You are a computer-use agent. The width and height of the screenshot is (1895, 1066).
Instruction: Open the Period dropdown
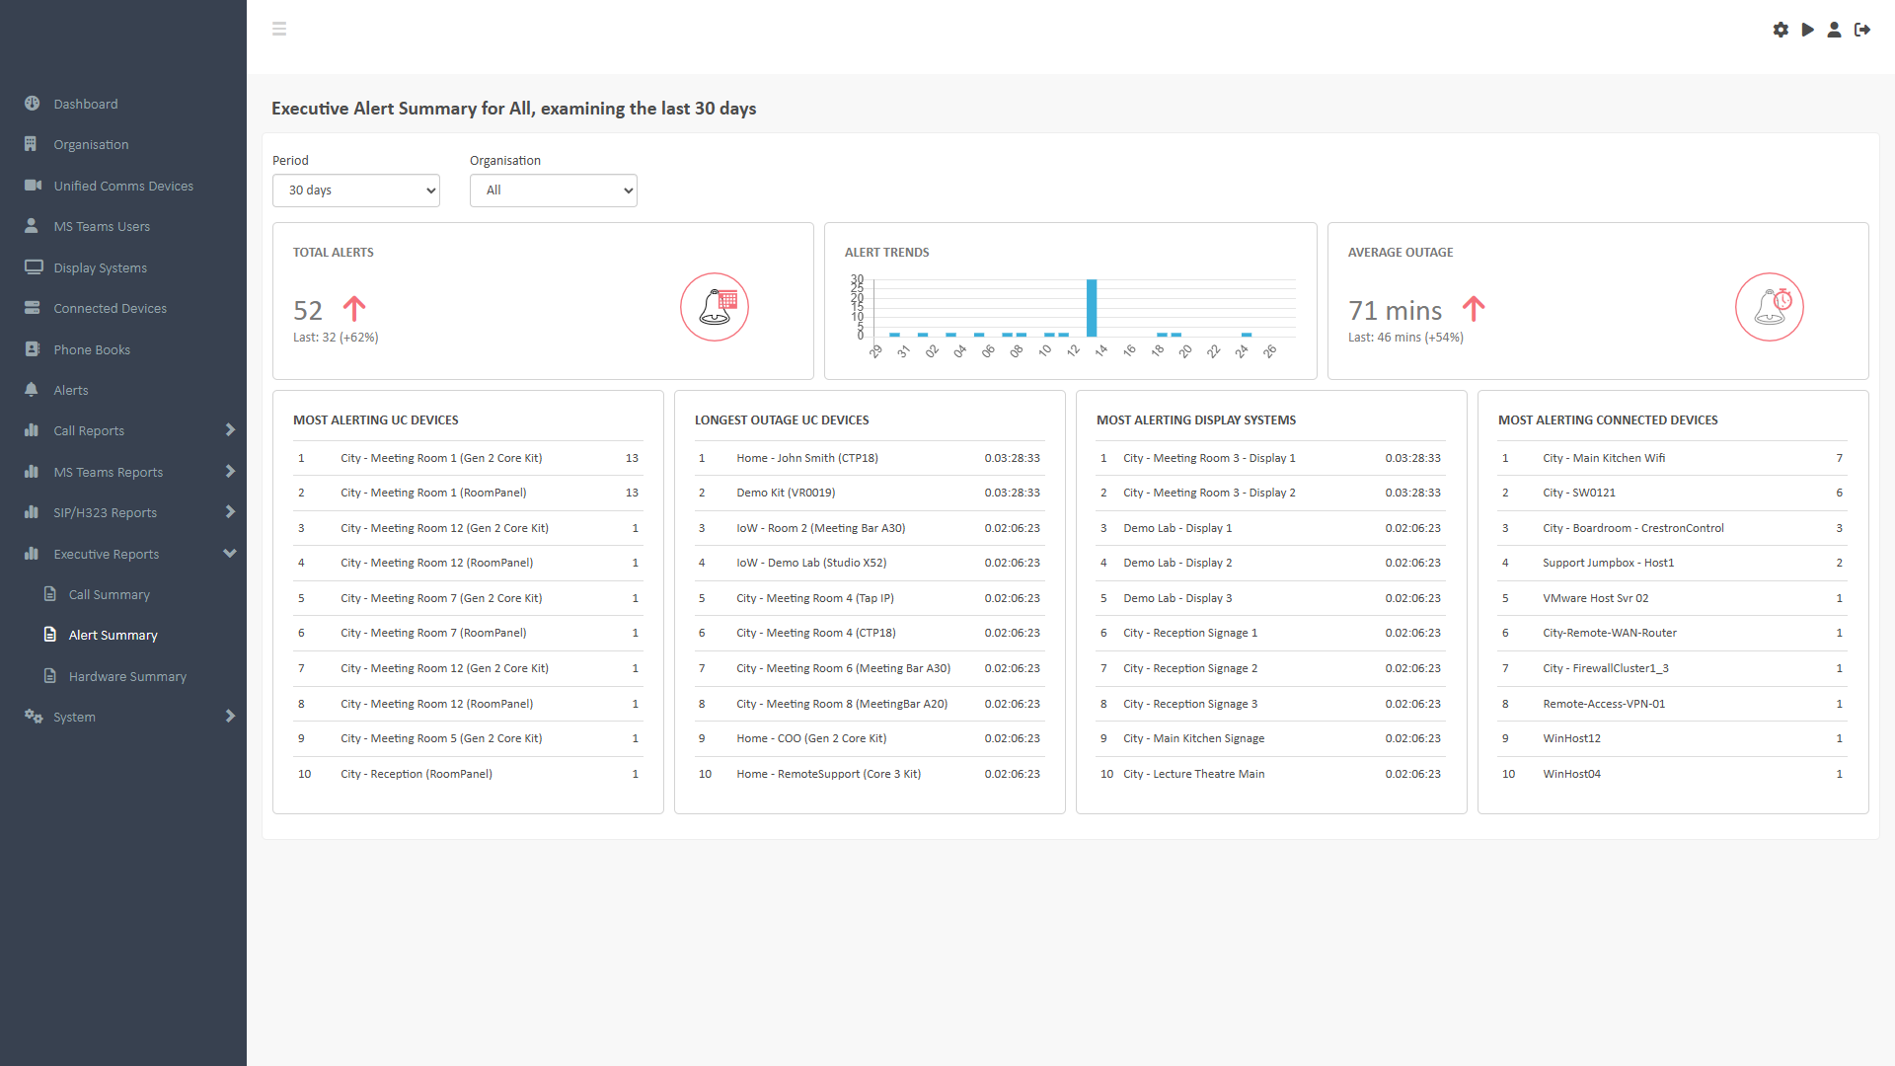[356, 190]
